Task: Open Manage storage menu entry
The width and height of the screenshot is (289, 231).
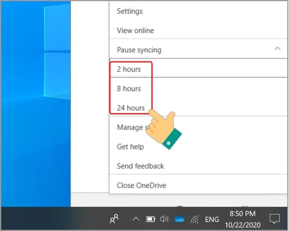Action: click(198, 128)
